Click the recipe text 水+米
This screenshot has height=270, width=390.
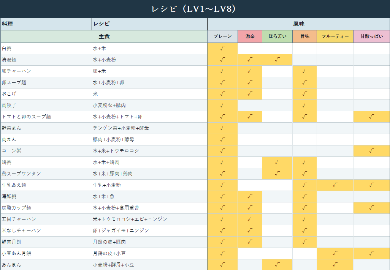pos(100,49)
